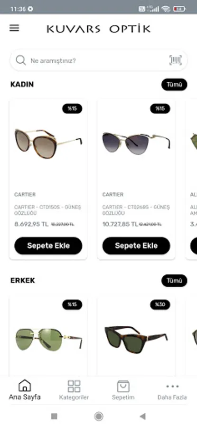
Task: Open the Cartier CT0150S sunglasses image
Action: click(x=48, y=144)
